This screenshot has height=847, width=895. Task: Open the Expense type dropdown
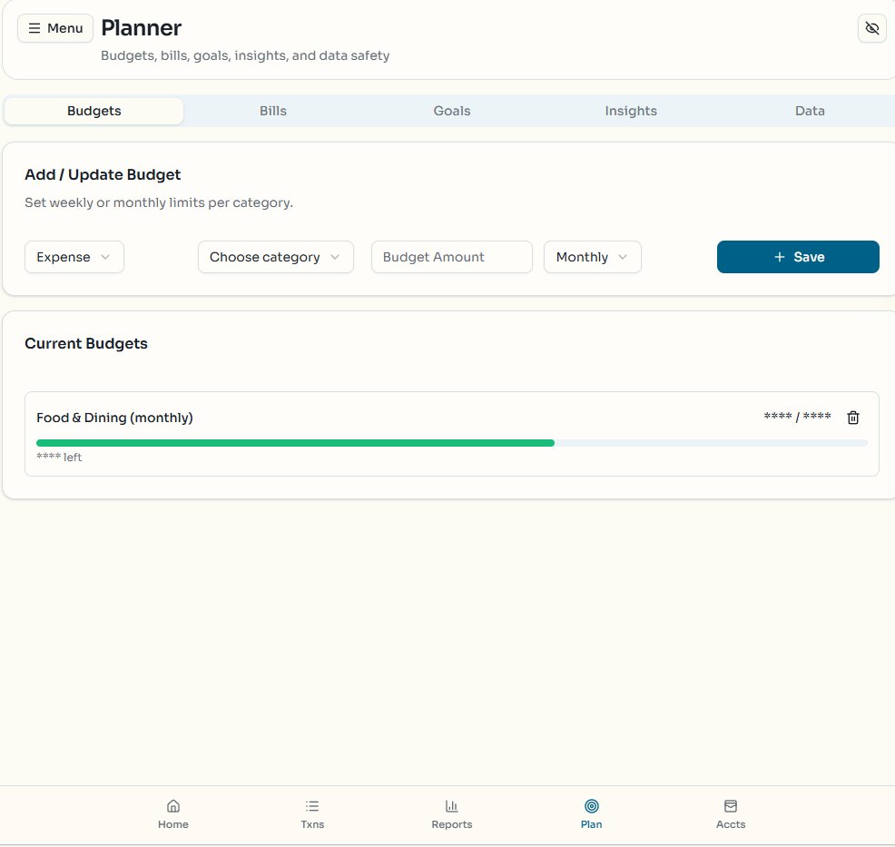(x=74, y=257)
